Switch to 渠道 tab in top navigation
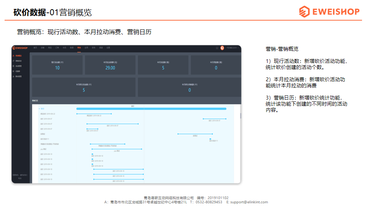This screenshot has height=206, width=367. pos(101,48)
